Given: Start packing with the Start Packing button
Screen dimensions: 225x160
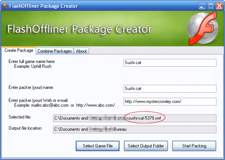Looking at the screenshot, I should pyautogui.click(x=194, y=146).
